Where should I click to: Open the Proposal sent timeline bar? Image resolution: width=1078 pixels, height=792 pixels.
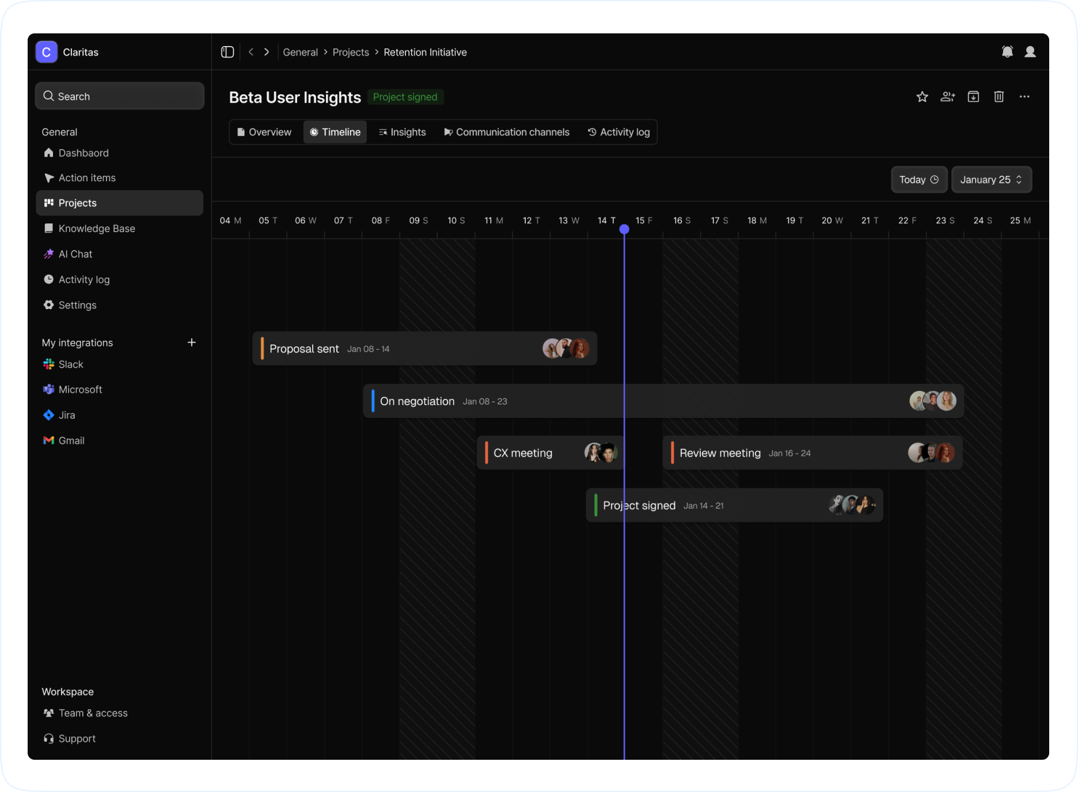click(x=424, y=348)
